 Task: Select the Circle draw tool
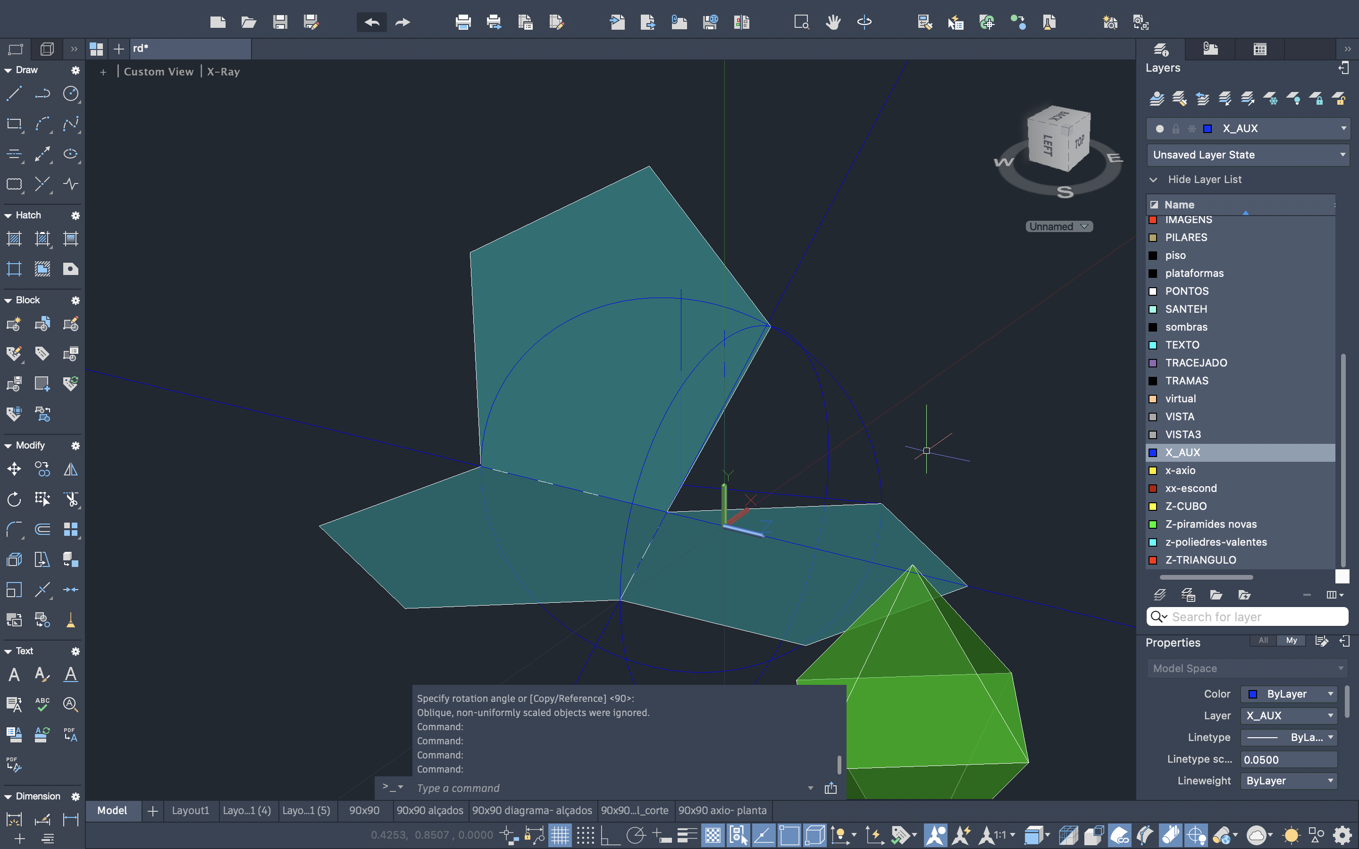[71, 94]
